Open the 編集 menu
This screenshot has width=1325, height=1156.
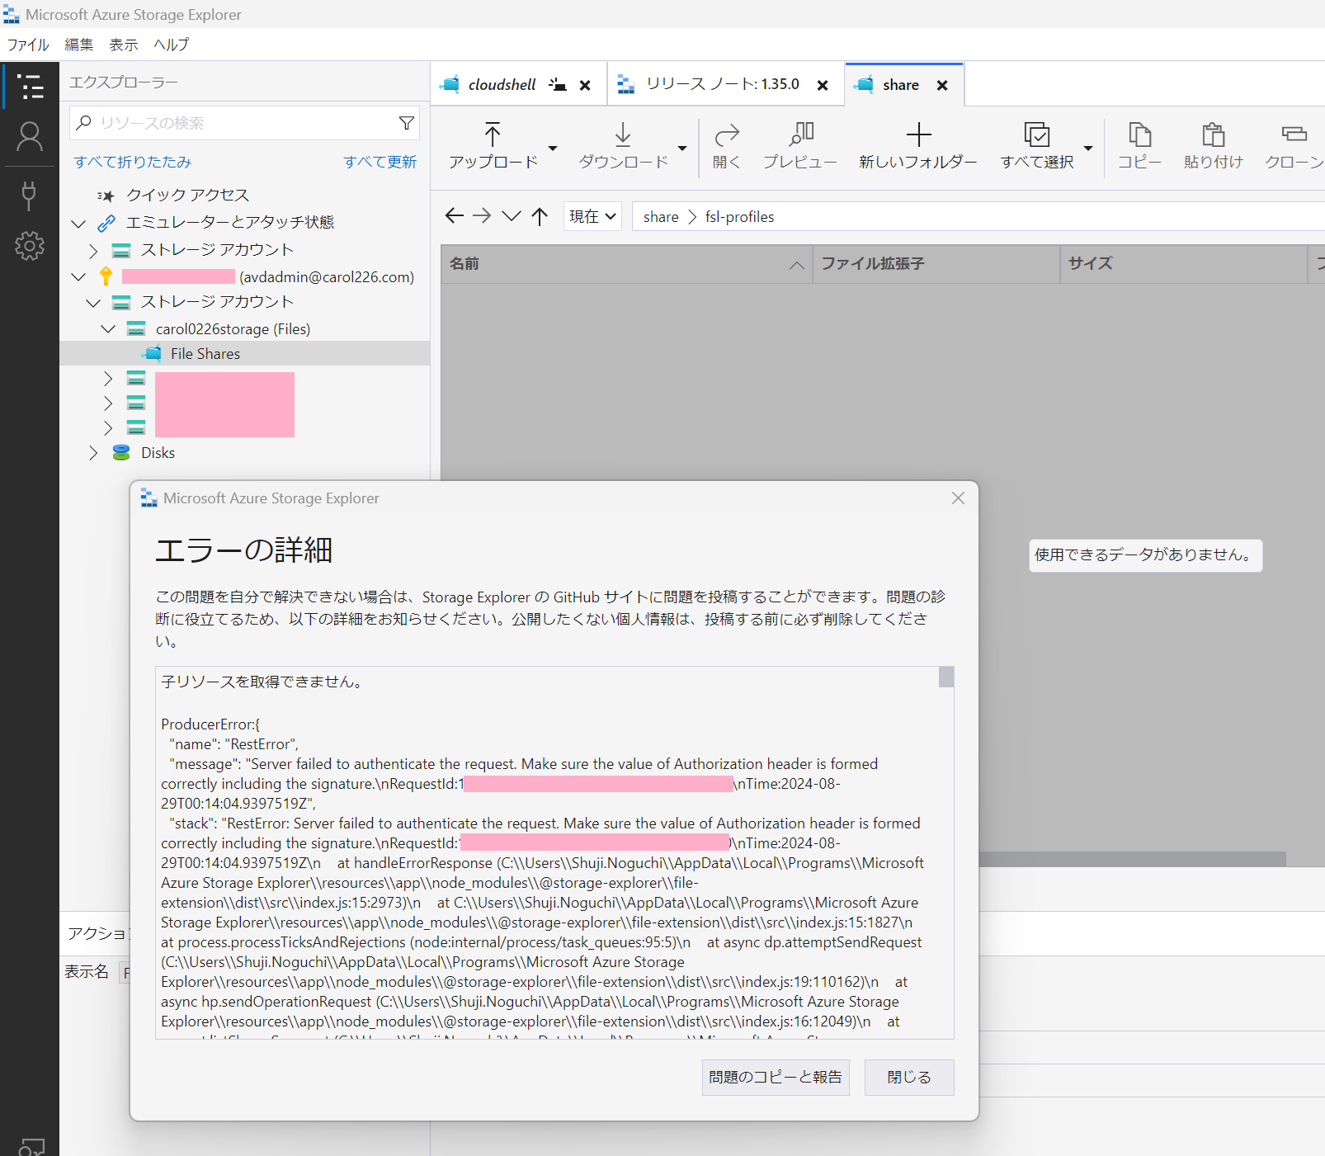pyautogui.click(x=79, y=45)
